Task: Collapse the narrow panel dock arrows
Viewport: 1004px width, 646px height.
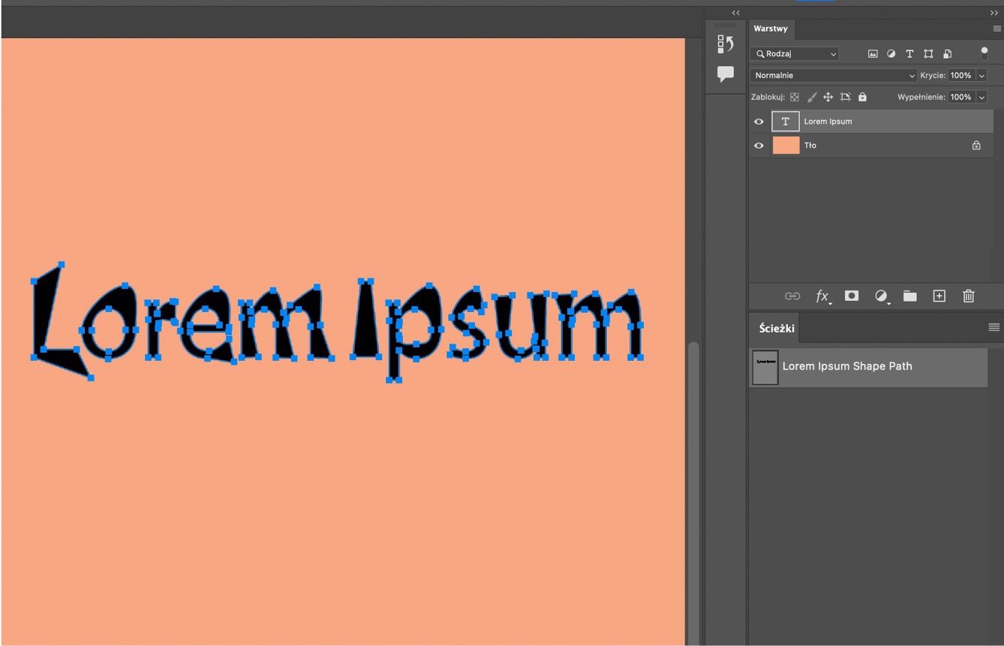Action: [735, 13]
